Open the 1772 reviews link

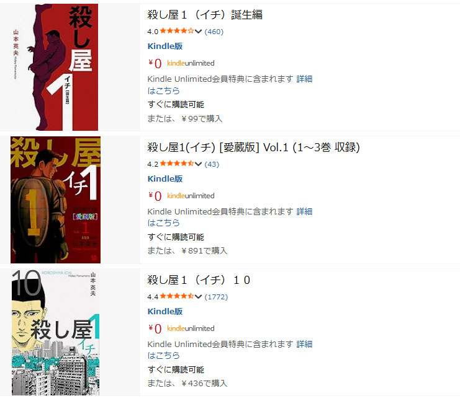click(216, 297)
